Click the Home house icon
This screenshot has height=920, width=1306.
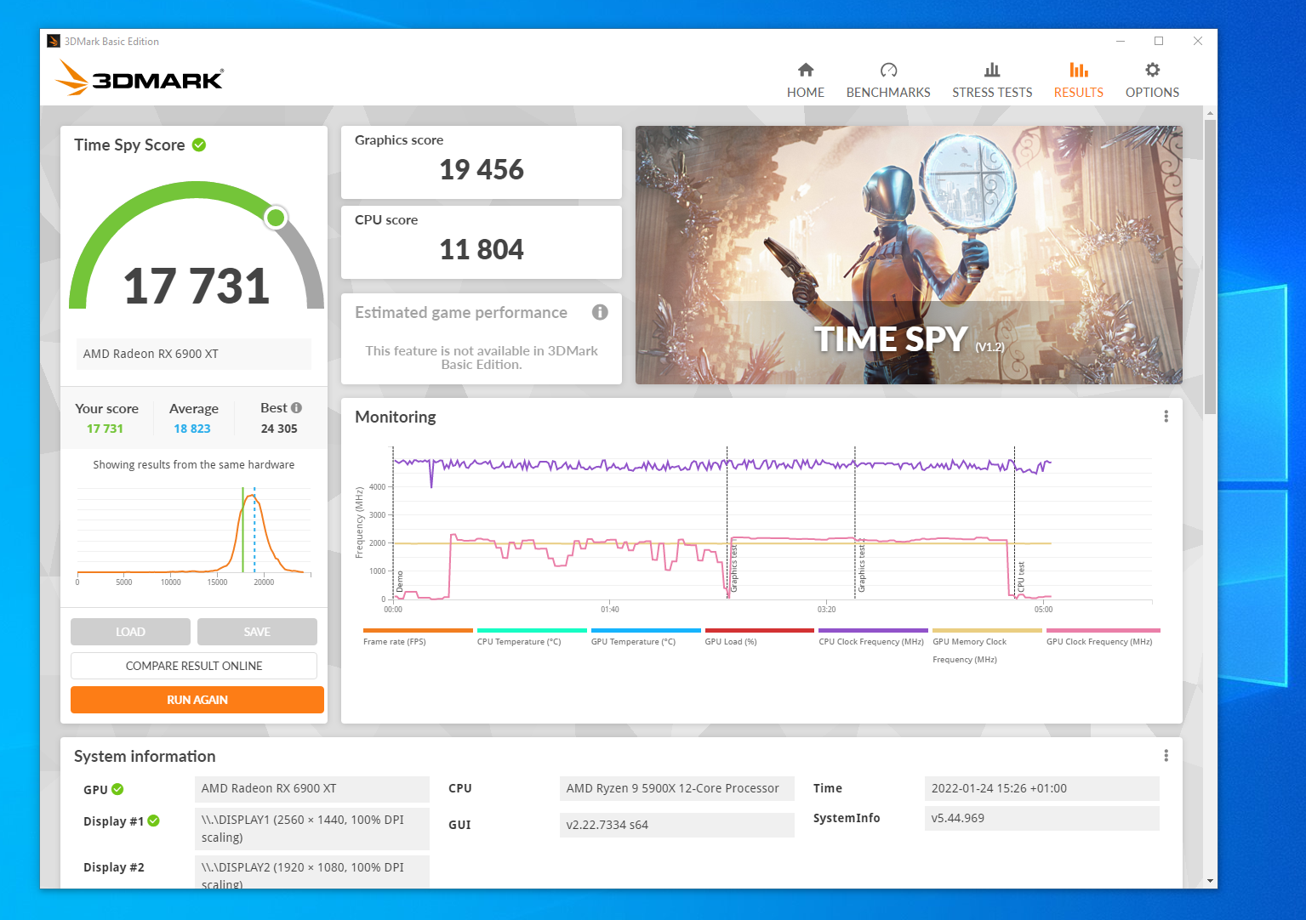(x=806, y=70)
